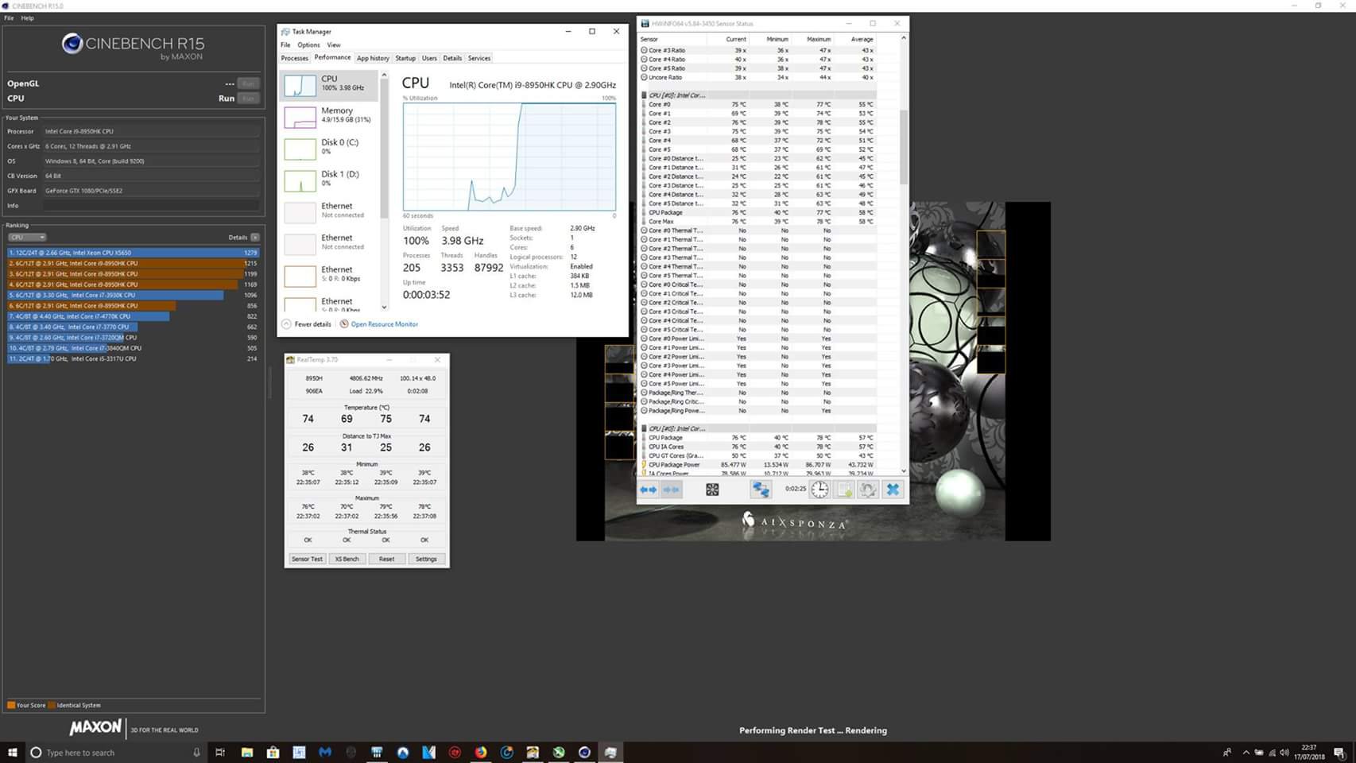Show hidden system tray icons
1356x763 pixels.
pos(1246,753)
